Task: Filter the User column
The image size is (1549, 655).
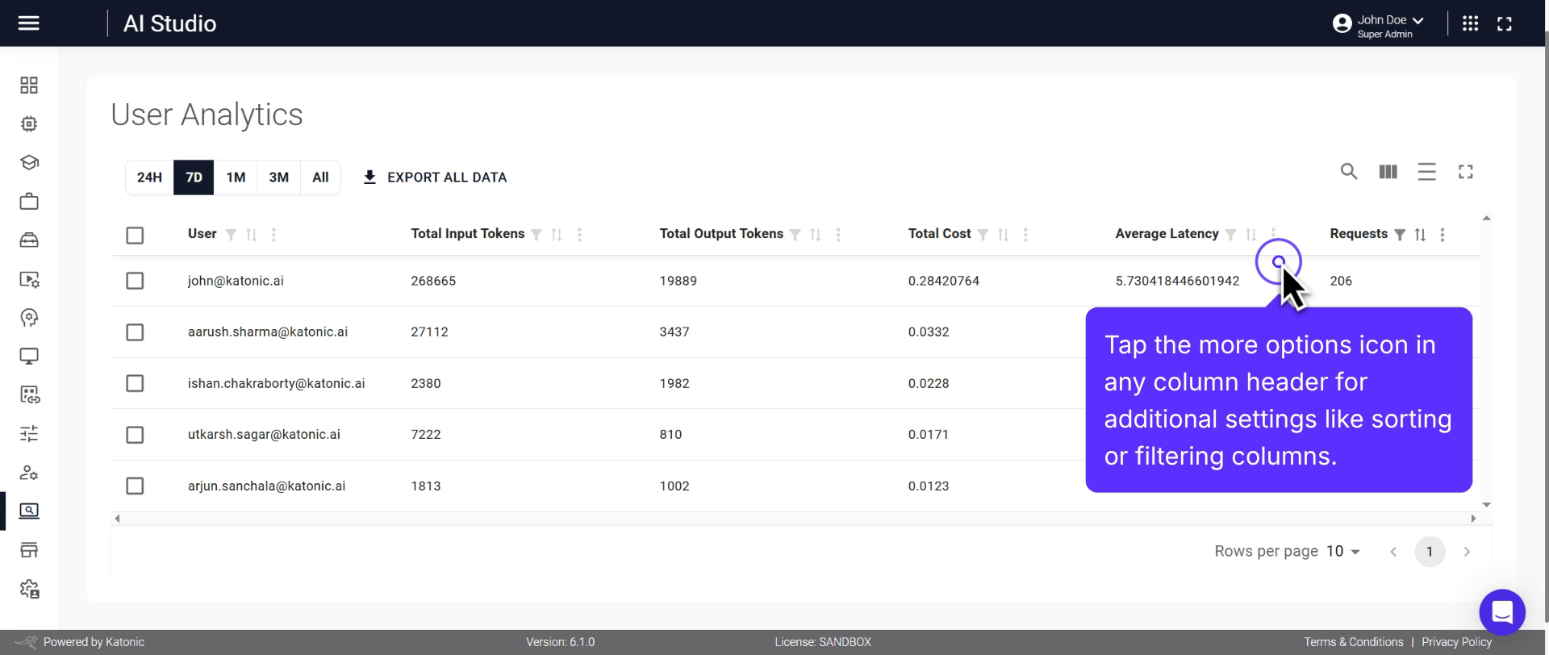Action: [232, 235]
